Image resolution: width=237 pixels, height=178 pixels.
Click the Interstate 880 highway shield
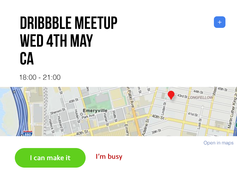[x=28, y=133]
